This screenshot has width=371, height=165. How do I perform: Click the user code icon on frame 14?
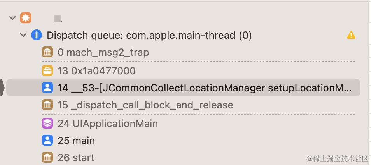pos(47,88)
